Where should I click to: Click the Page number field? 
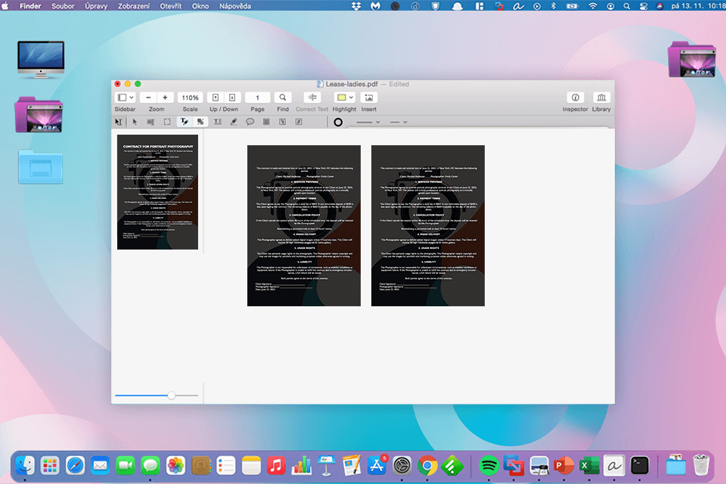[x=257, y=98]
